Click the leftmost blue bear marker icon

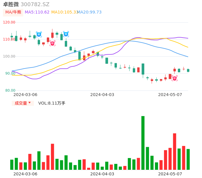(x=39, y=34)
